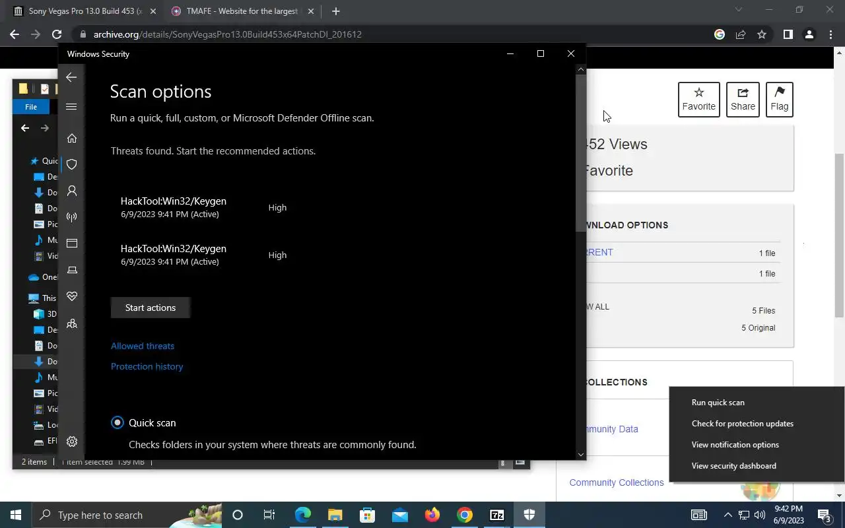Viewport: 845px width, 528px height.
Task: Open Chrome tab search dropdown
Action: [x=739, y=10]
